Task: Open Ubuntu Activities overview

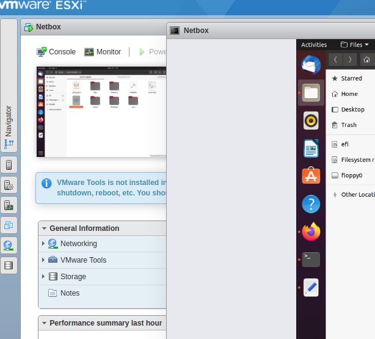Action: click(314, 45)
